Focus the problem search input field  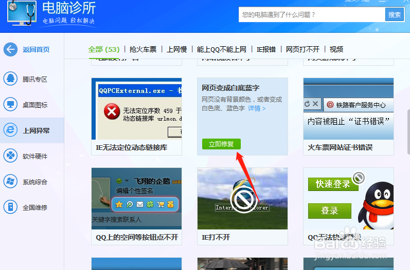pos(312,14)
